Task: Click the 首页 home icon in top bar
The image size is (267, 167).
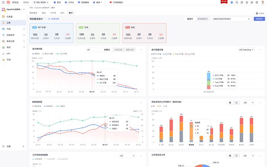Action: 55,2
